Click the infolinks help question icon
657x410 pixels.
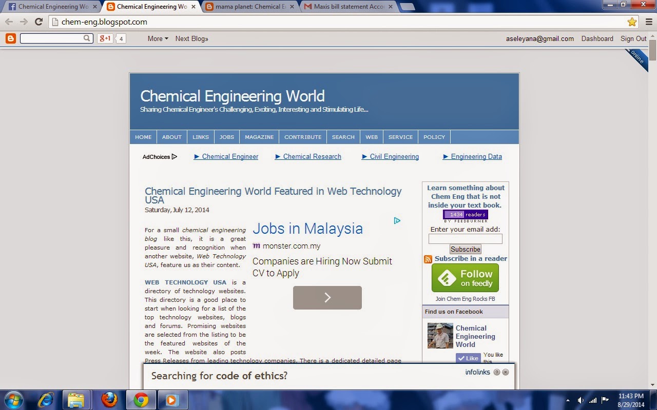coord(496,373)
